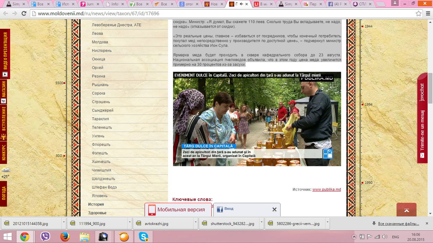Open the JivoChat message widget
The image size is (433, 243).
[422, 118]
